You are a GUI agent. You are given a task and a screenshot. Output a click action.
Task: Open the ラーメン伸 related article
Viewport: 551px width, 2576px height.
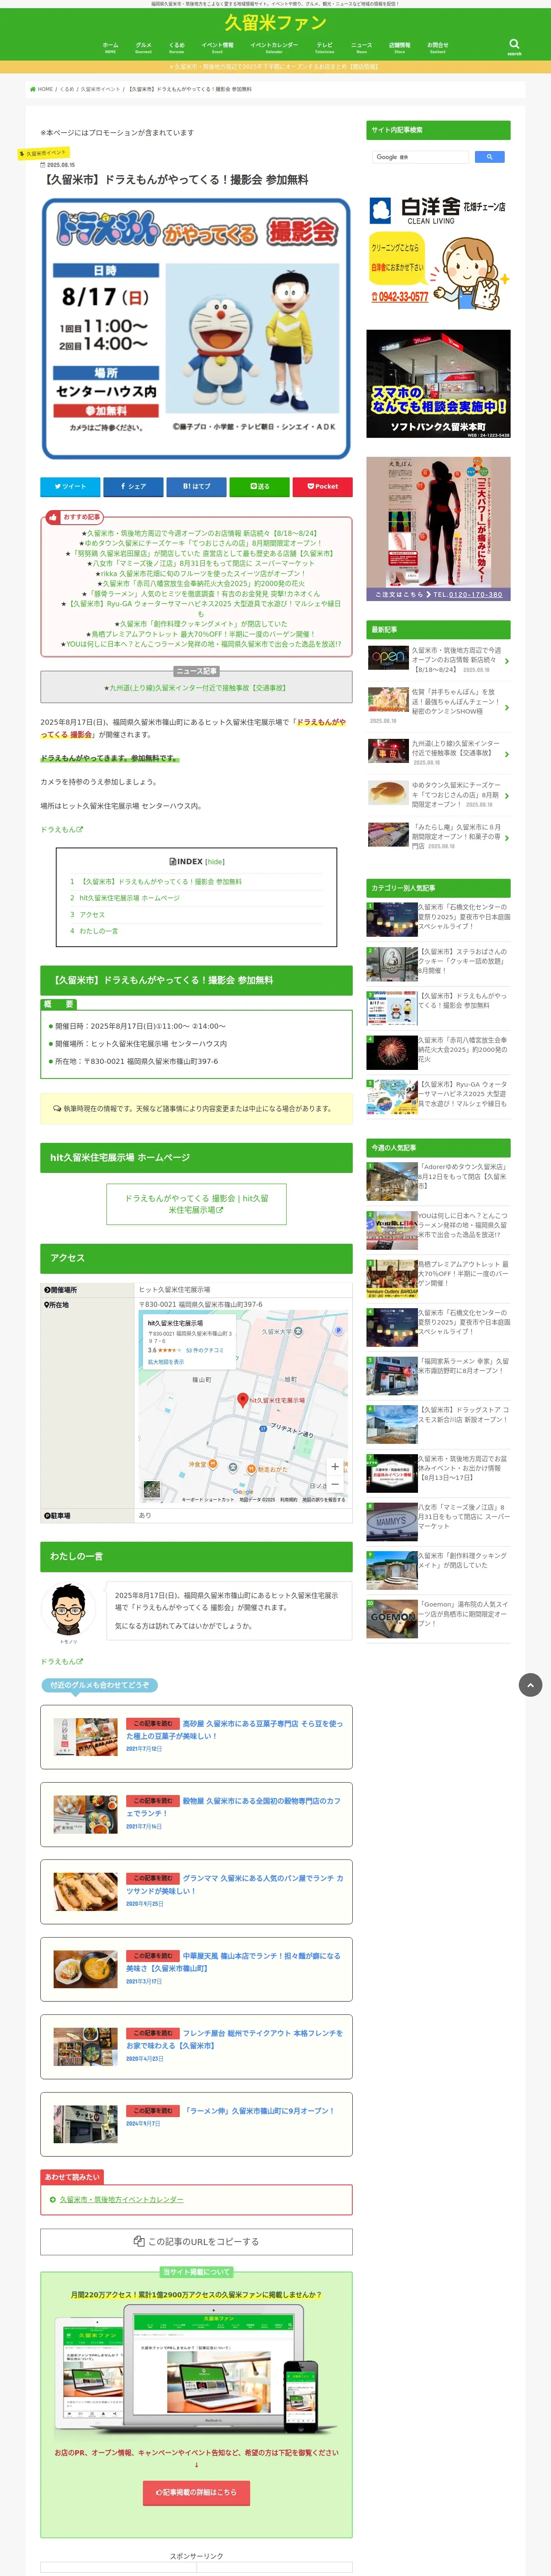196,2124
